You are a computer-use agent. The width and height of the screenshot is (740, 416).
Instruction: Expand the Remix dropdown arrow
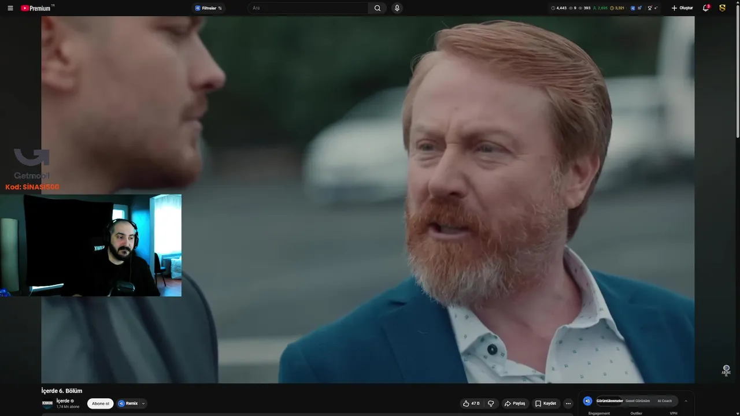(x=143, y=403)
